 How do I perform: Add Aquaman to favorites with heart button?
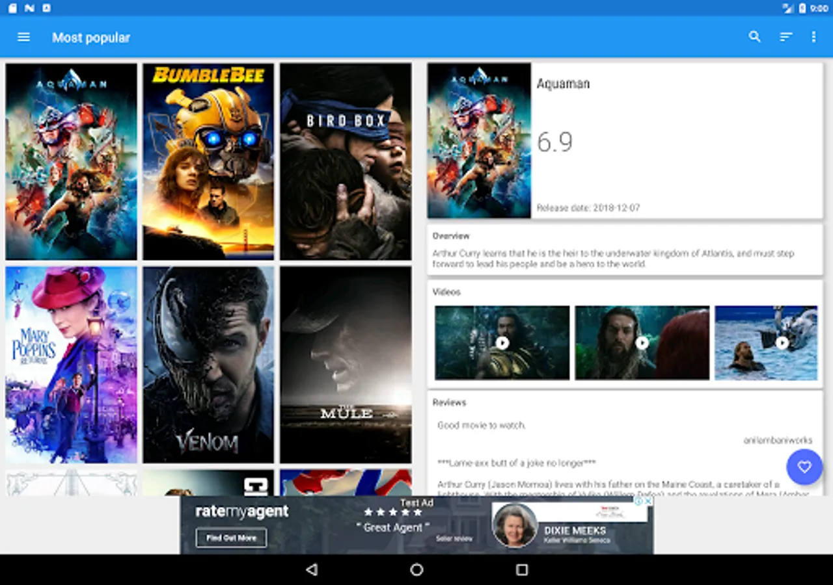804,467
